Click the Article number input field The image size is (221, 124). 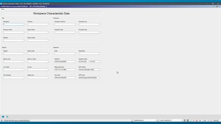[x=38, y=40]
